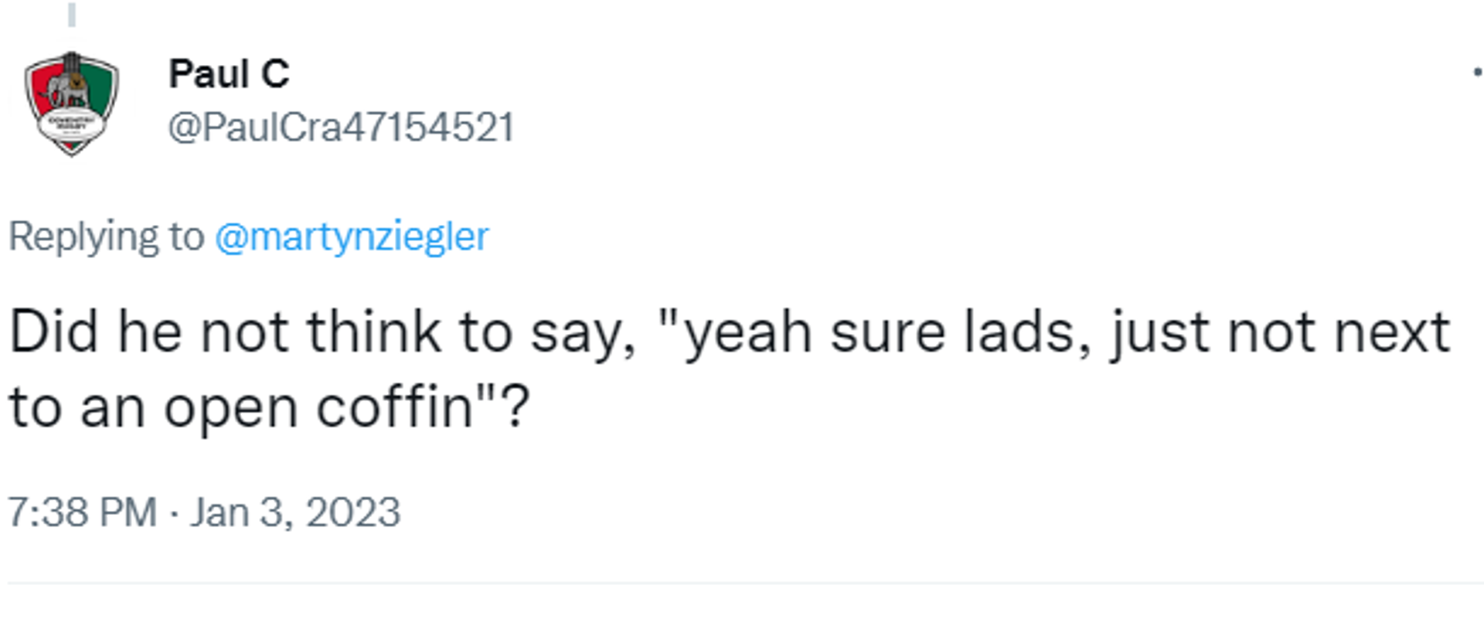Image resolution: width=1484 pixels, height=630 pixels.
Task: Click the phrase "open coffin" in tweet
Action: click(x=318, y=407)
